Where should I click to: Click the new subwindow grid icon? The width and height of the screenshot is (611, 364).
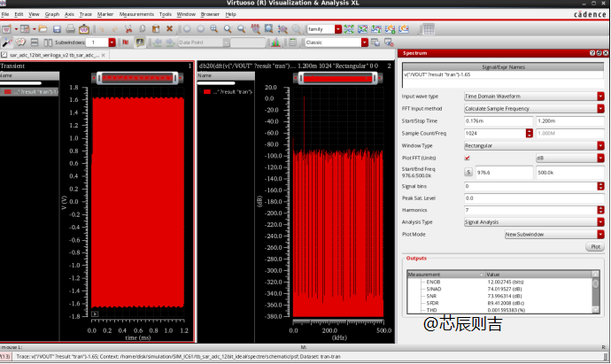(x=25, y=29)
